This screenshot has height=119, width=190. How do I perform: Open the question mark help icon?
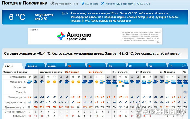point(184,66)
